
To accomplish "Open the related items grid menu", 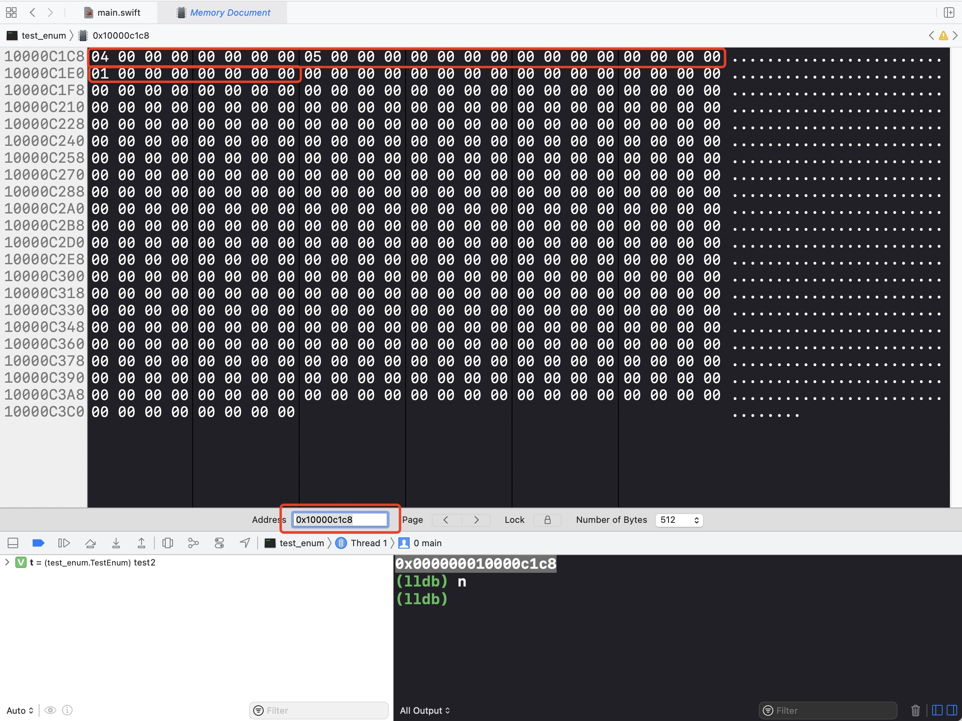I will tap(11, 12).
